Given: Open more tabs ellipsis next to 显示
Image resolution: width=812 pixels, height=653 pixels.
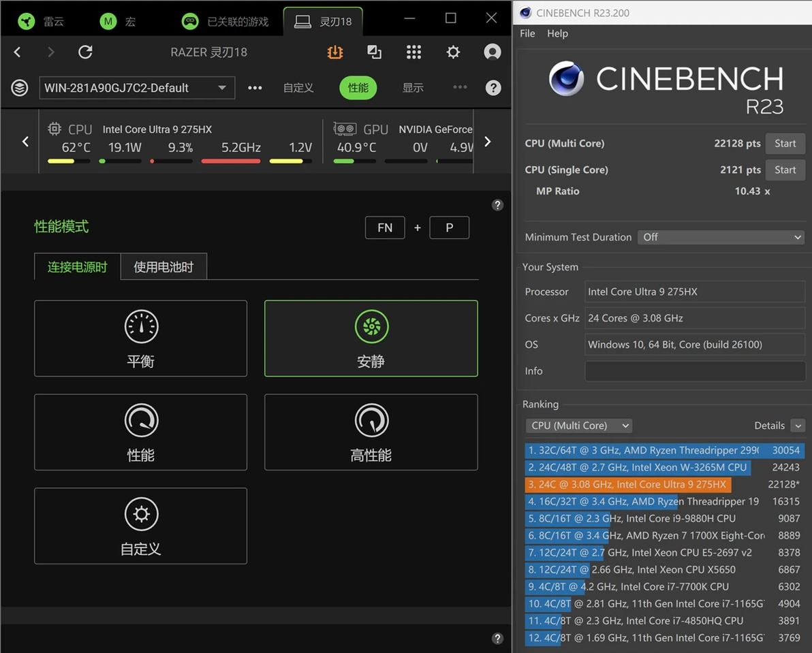Looking at the screenshot, I should coord(460,87).
